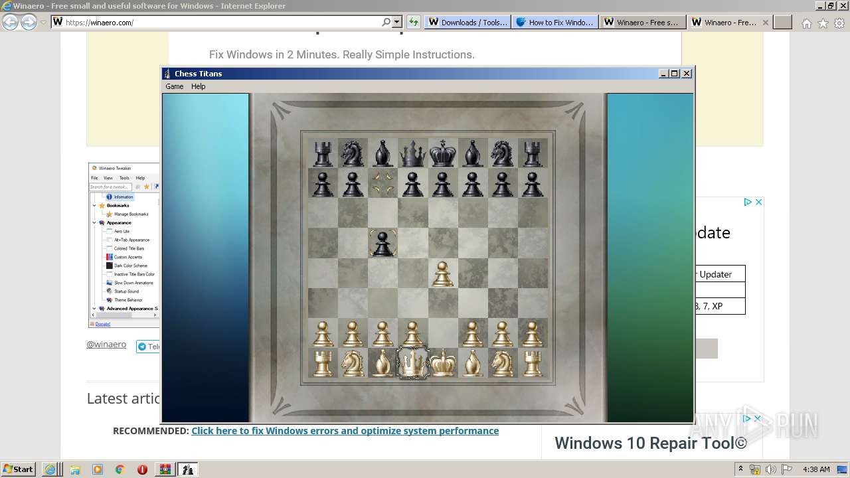
Task: Click the Telegram button beside @winaero
Action: click(x=148, y=347)
